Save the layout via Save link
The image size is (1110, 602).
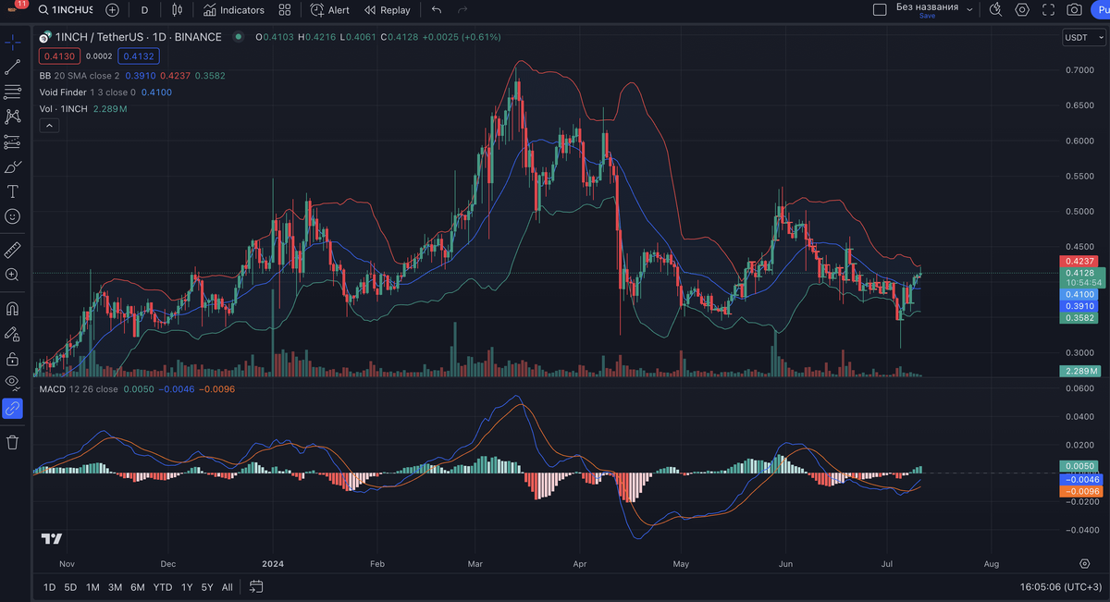(927, 16)
